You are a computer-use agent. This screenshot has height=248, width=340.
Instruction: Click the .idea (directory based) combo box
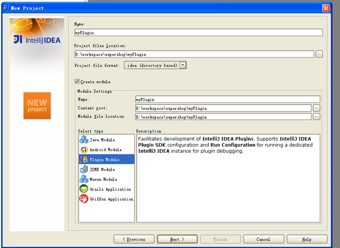pos(155,65)
